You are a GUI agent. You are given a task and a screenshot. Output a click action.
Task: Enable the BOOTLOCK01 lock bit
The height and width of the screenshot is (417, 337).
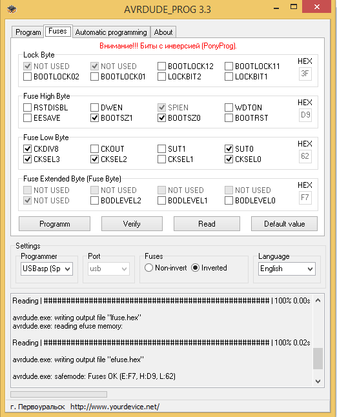[94, 77]
